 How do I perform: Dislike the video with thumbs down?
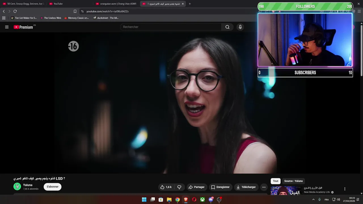point(179,187)
